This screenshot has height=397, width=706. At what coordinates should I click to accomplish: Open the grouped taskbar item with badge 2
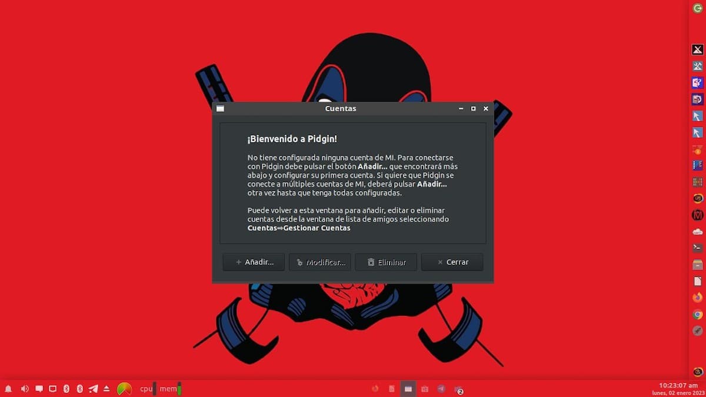click(458, 389)
